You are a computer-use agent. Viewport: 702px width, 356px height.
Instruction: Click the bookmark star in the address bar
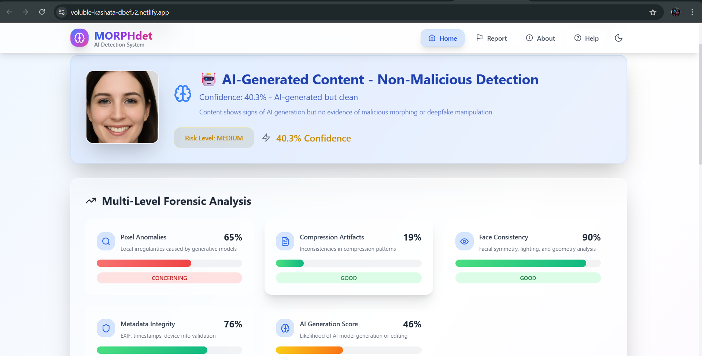tap(653, 12)
